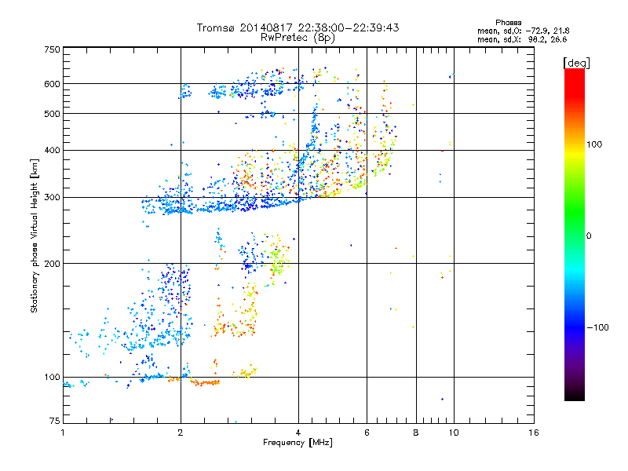The image size is (628, 471).
Task: Click the y-axis '75' tick label
Action: (55, 421)
